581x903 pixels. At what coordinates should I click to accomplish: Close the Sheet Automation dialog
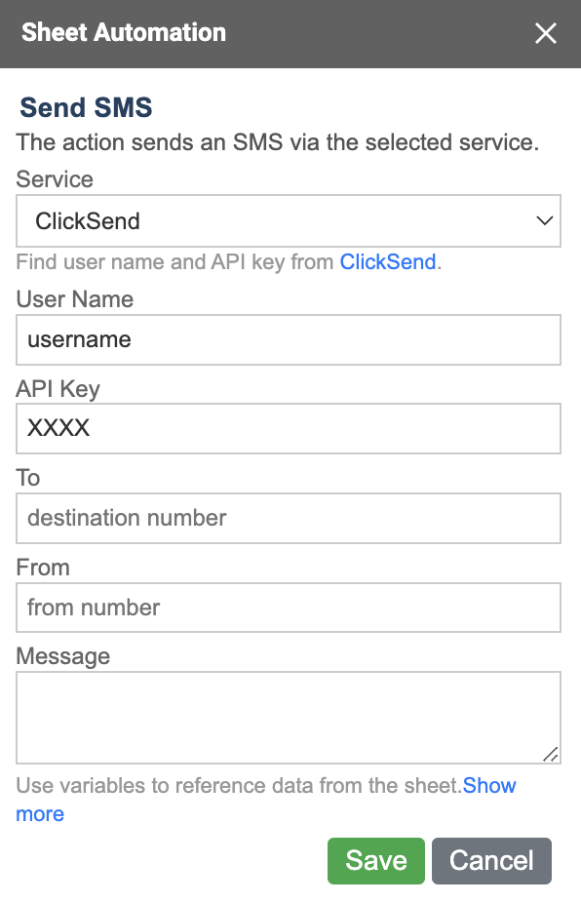tap(545, 33)
